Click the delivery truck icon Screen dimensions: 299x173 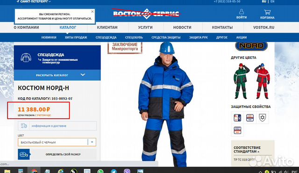[24, 126]
